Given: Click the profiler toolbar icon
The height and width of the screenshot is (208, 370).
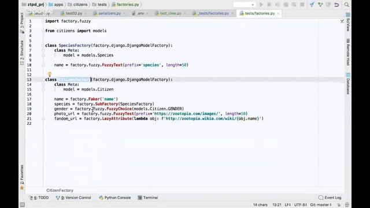Looking at the screenshot, I should click(286, 5).
